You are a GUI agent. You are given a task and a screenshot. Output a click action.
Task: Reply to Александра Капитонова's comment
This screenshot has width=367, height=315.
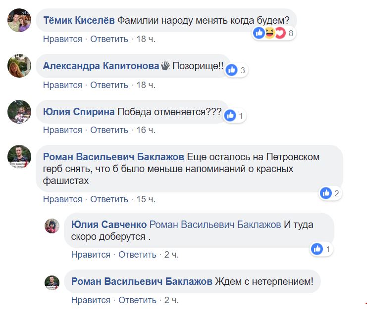coord(109,85)
